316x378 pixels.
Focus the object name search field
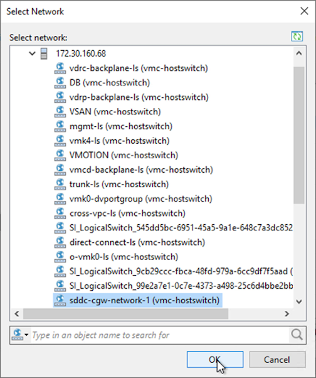click(x=161, y=335)
